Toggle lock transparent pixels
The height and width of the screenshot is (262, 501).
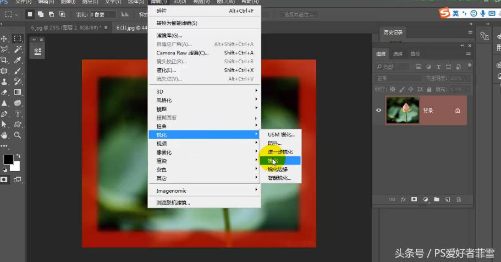393,89
